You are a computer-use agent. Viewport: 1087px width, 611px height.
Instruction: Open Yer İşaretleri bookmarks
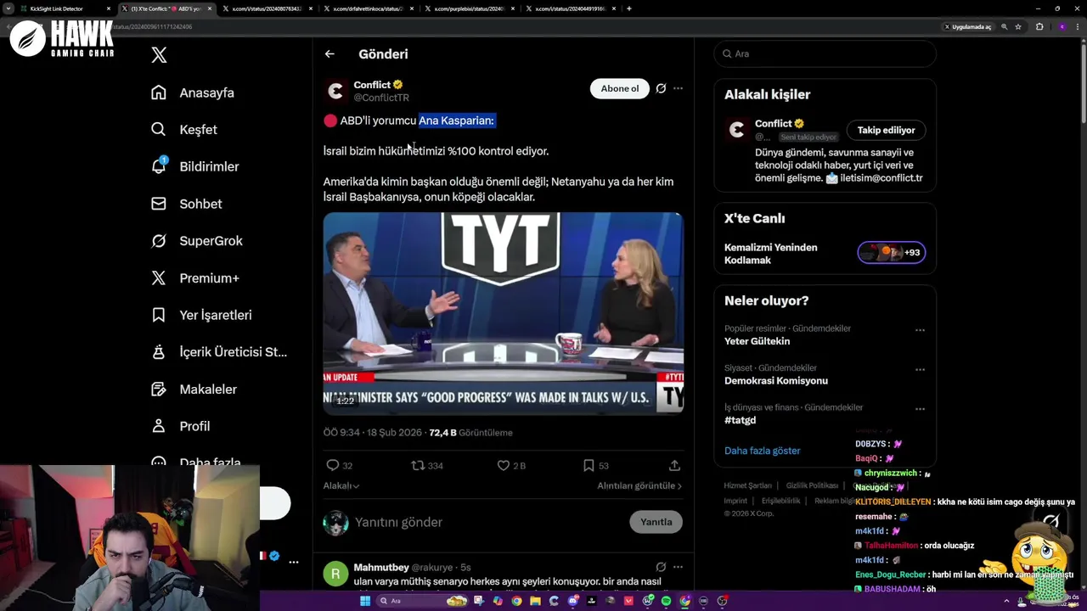pos(201,315)
